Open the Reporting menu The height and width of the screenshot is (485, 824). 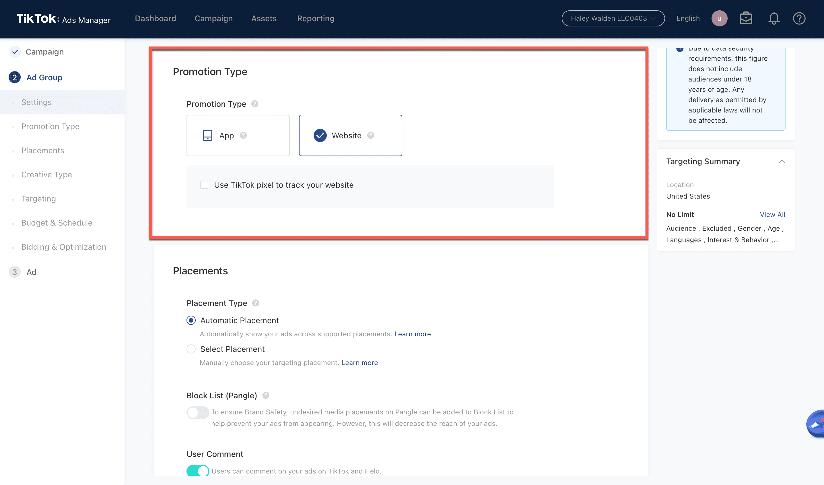coord(316,18)
